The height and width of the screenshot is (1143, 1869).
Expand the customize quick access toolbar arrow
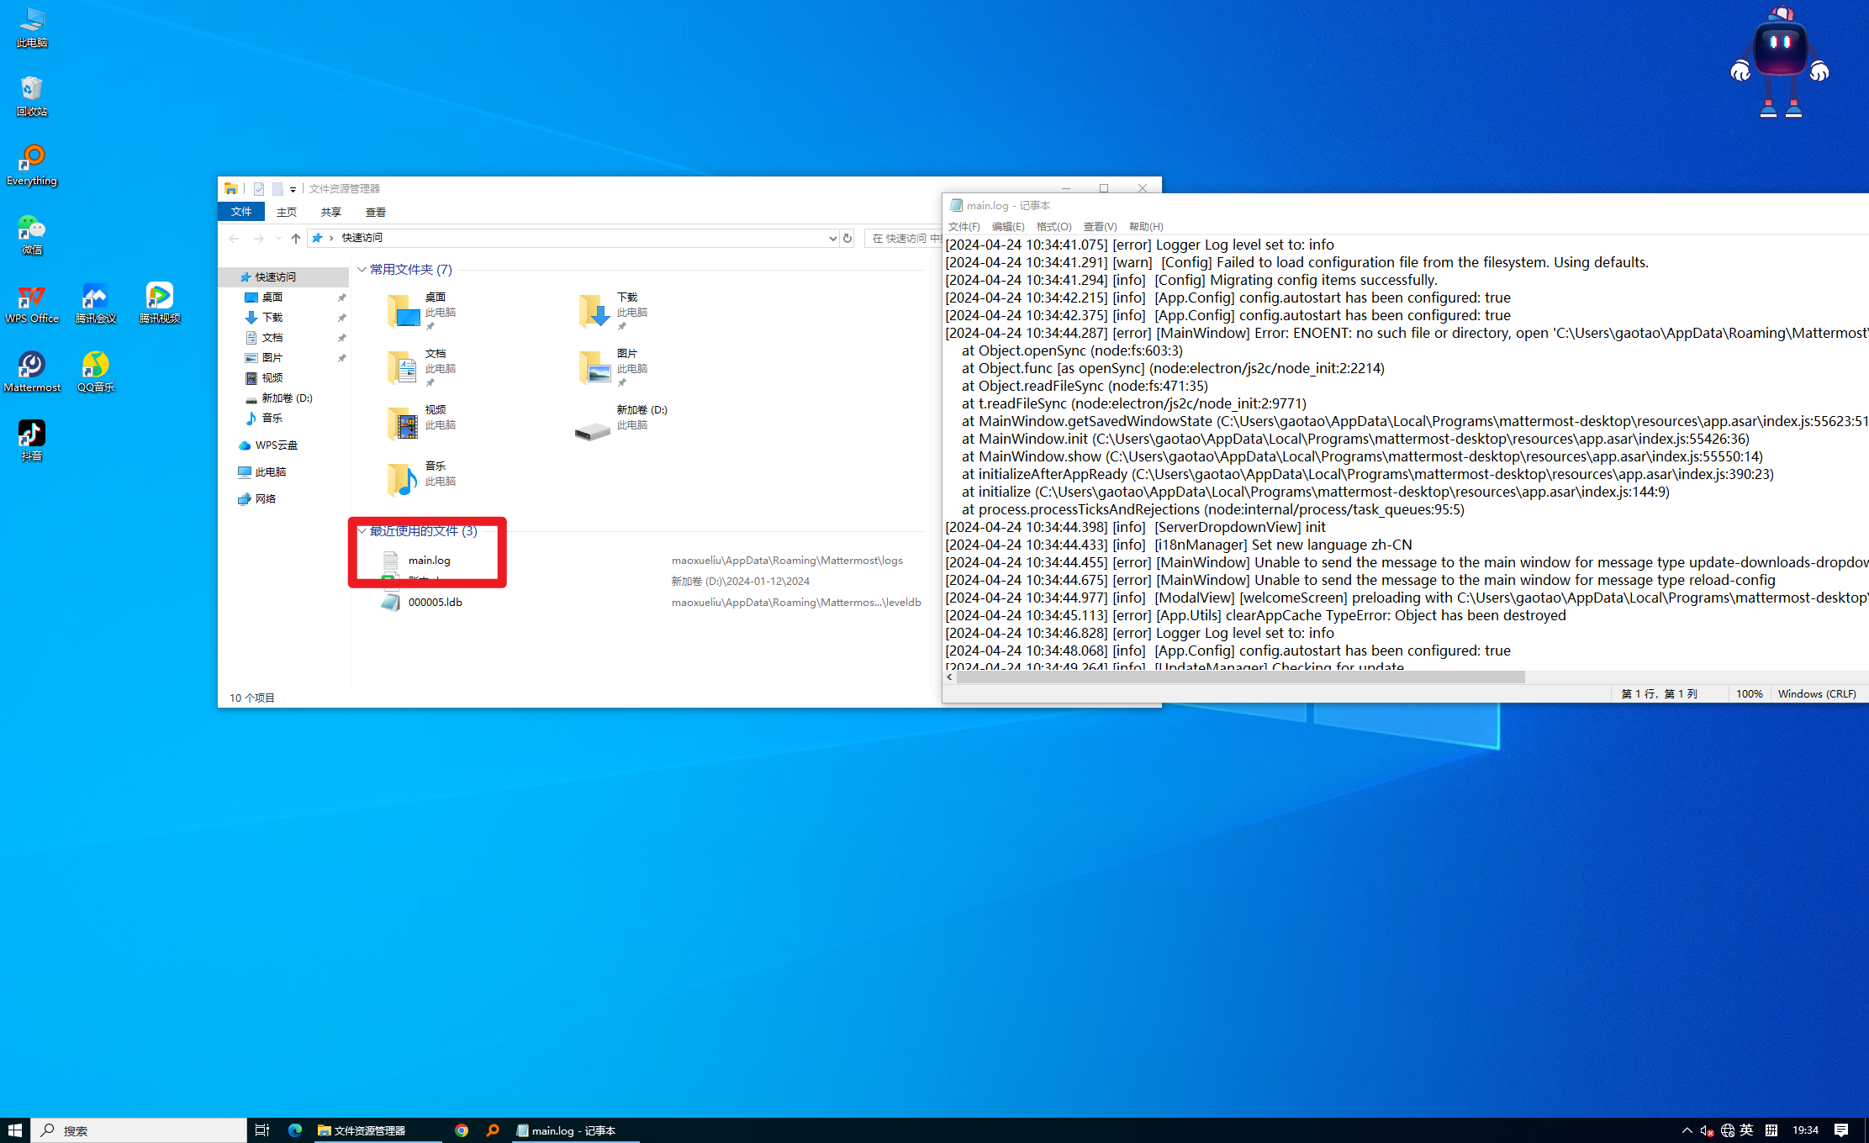click(293, 190)
